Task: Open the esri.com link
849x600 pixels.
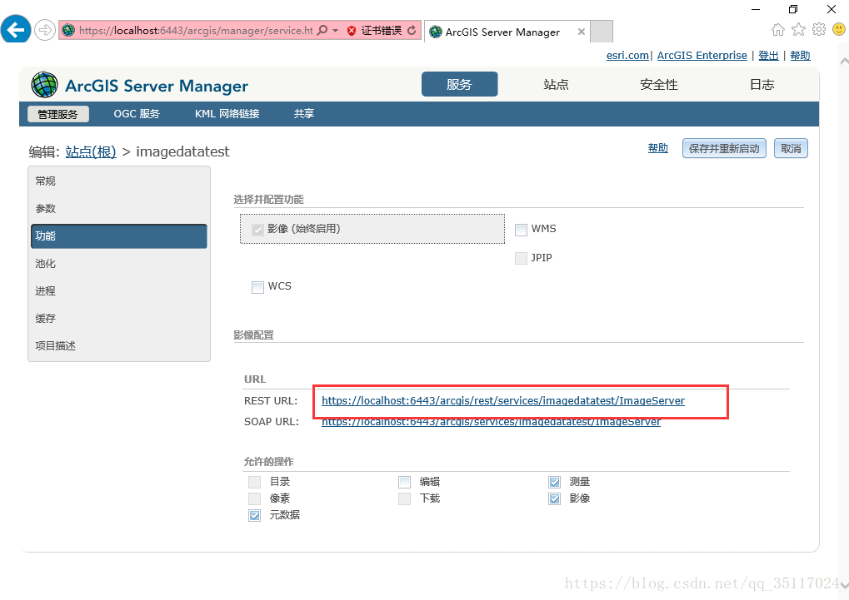Action: [627, 55]
